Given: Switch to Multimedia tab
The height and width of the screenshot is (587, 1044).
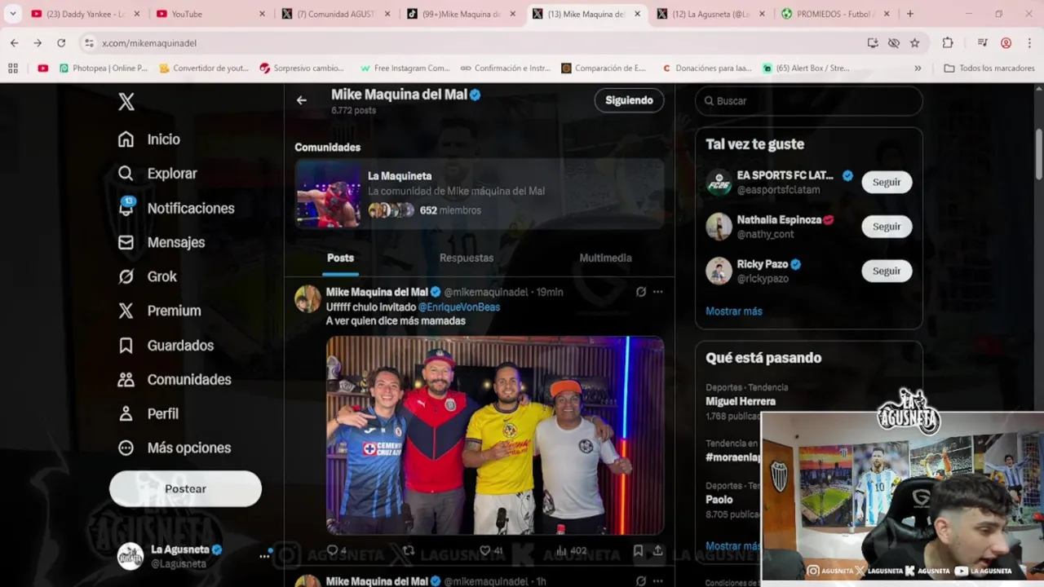Looking at the screenshot, I should (x=605, y=258).
